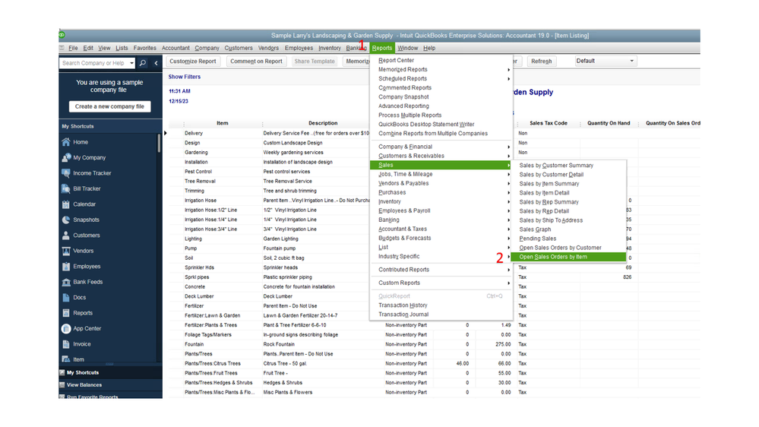The height and width of the screenshot is (427, 759).
Task: Open App Center shortcut
Action: 87,328
